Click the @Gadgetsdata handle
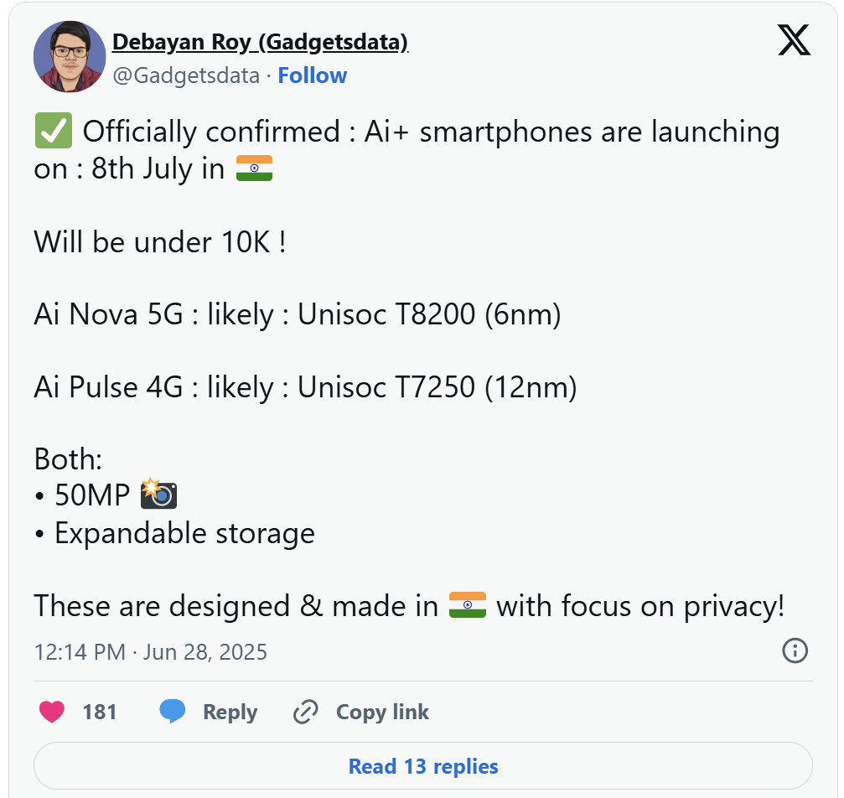Viewport: 844px width, 798px height. (186, 75)
